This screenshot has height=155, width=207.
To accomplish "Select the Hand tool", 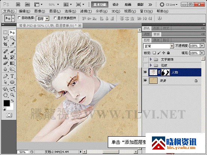I will pos(5,95).
